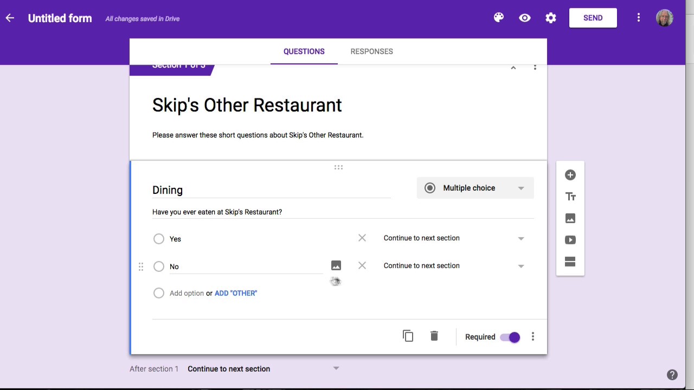Edit the No option text
The height and width of the screenshot is (390, 694).
pos(246,266)
